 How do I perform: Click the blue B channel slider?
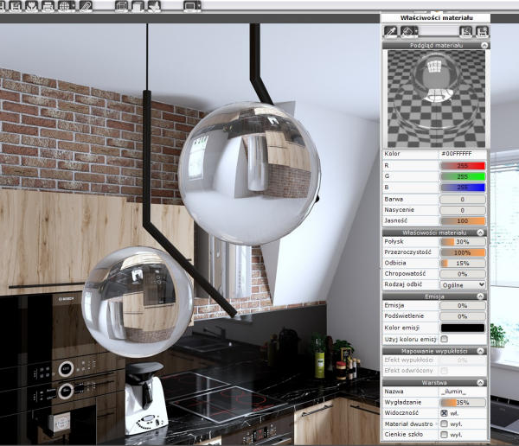pos(463,188)
